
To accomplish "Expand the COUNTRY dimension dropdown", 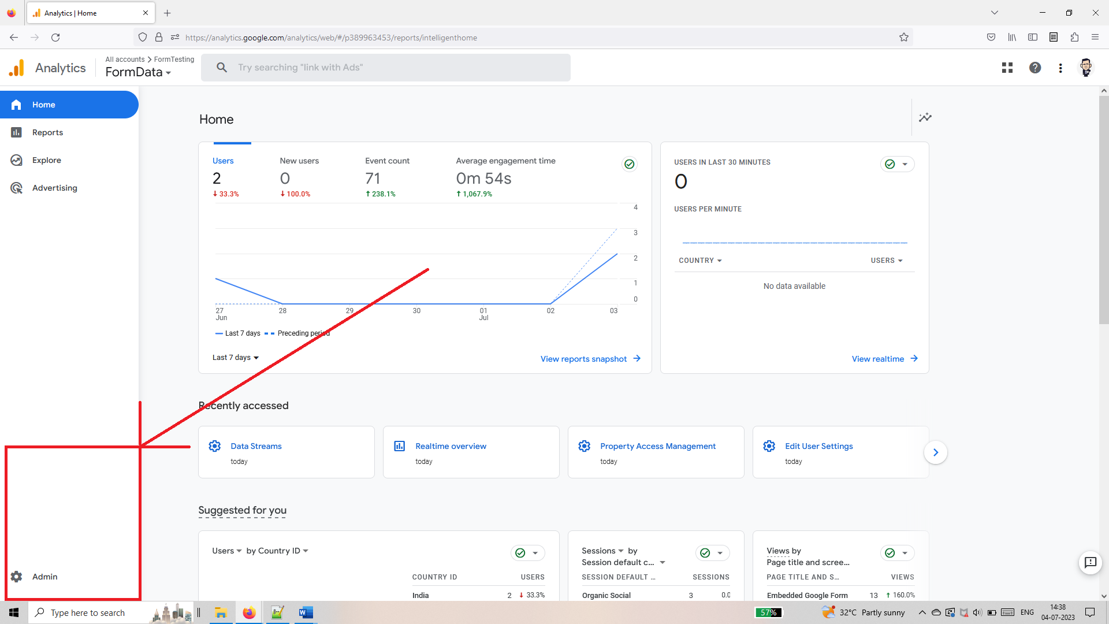I will (x=700, y=261).
